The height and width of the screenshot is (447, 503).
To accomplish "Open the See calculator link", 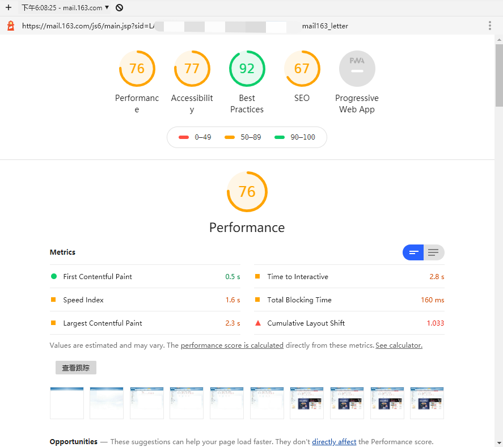I will click(x=399, y=345).
